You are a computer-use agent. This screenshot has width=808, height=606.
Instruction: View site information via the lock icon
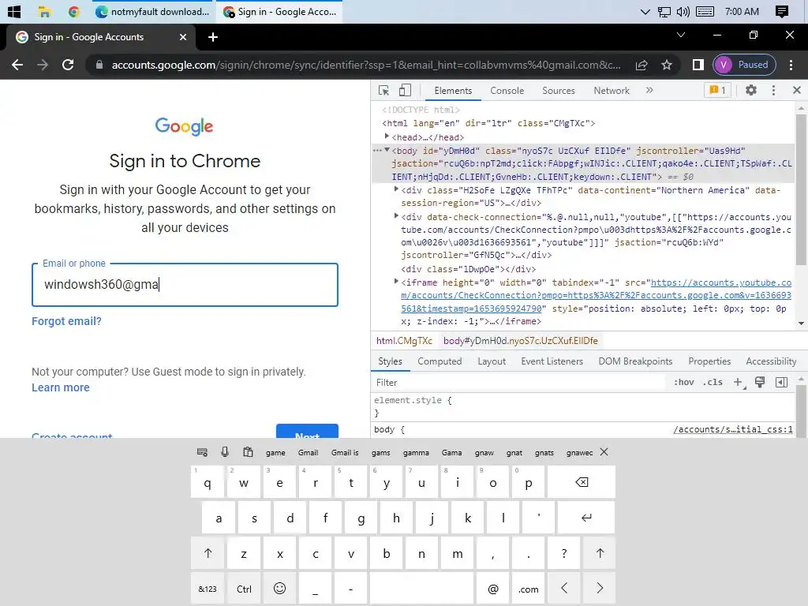[99, 65]
